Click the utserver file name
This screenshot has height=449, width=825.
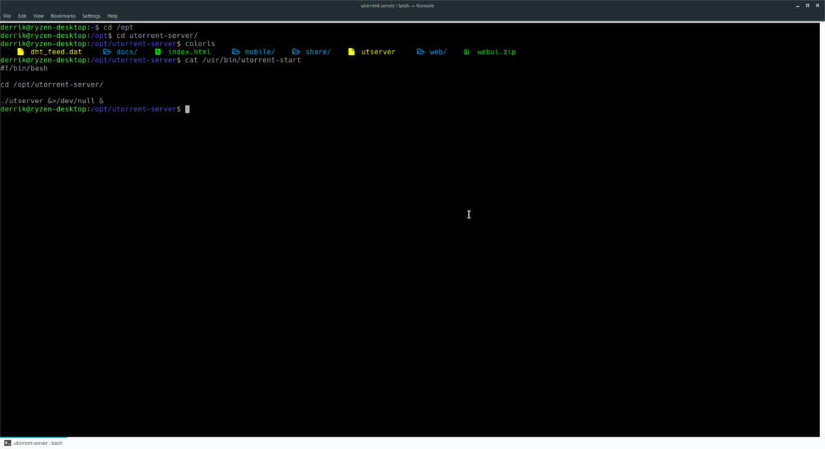[x=378, y=52]
